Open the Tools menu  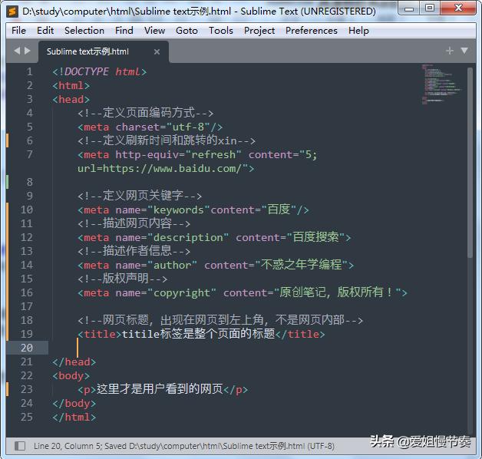pyautogui.click(x=221, y=31)
